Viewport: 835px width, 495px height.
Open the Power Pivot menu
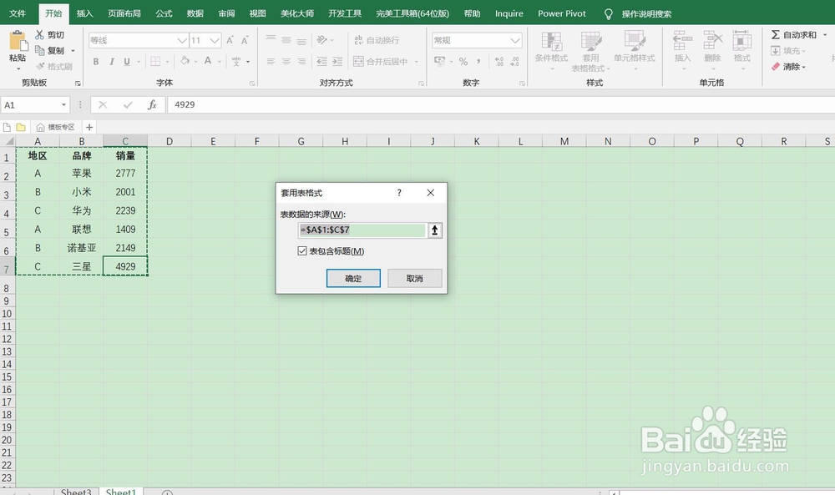561,13
